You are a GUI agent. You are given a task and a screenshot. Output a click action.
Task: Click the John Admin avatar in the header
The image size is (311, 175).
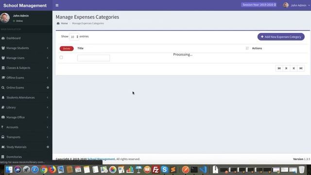pyautogui.click(x=286, y=5)
